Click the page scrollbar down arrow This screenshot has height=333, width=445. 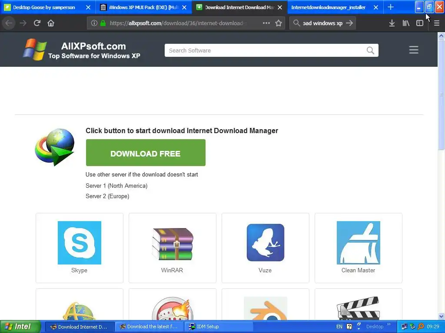[x=441, y=316]
